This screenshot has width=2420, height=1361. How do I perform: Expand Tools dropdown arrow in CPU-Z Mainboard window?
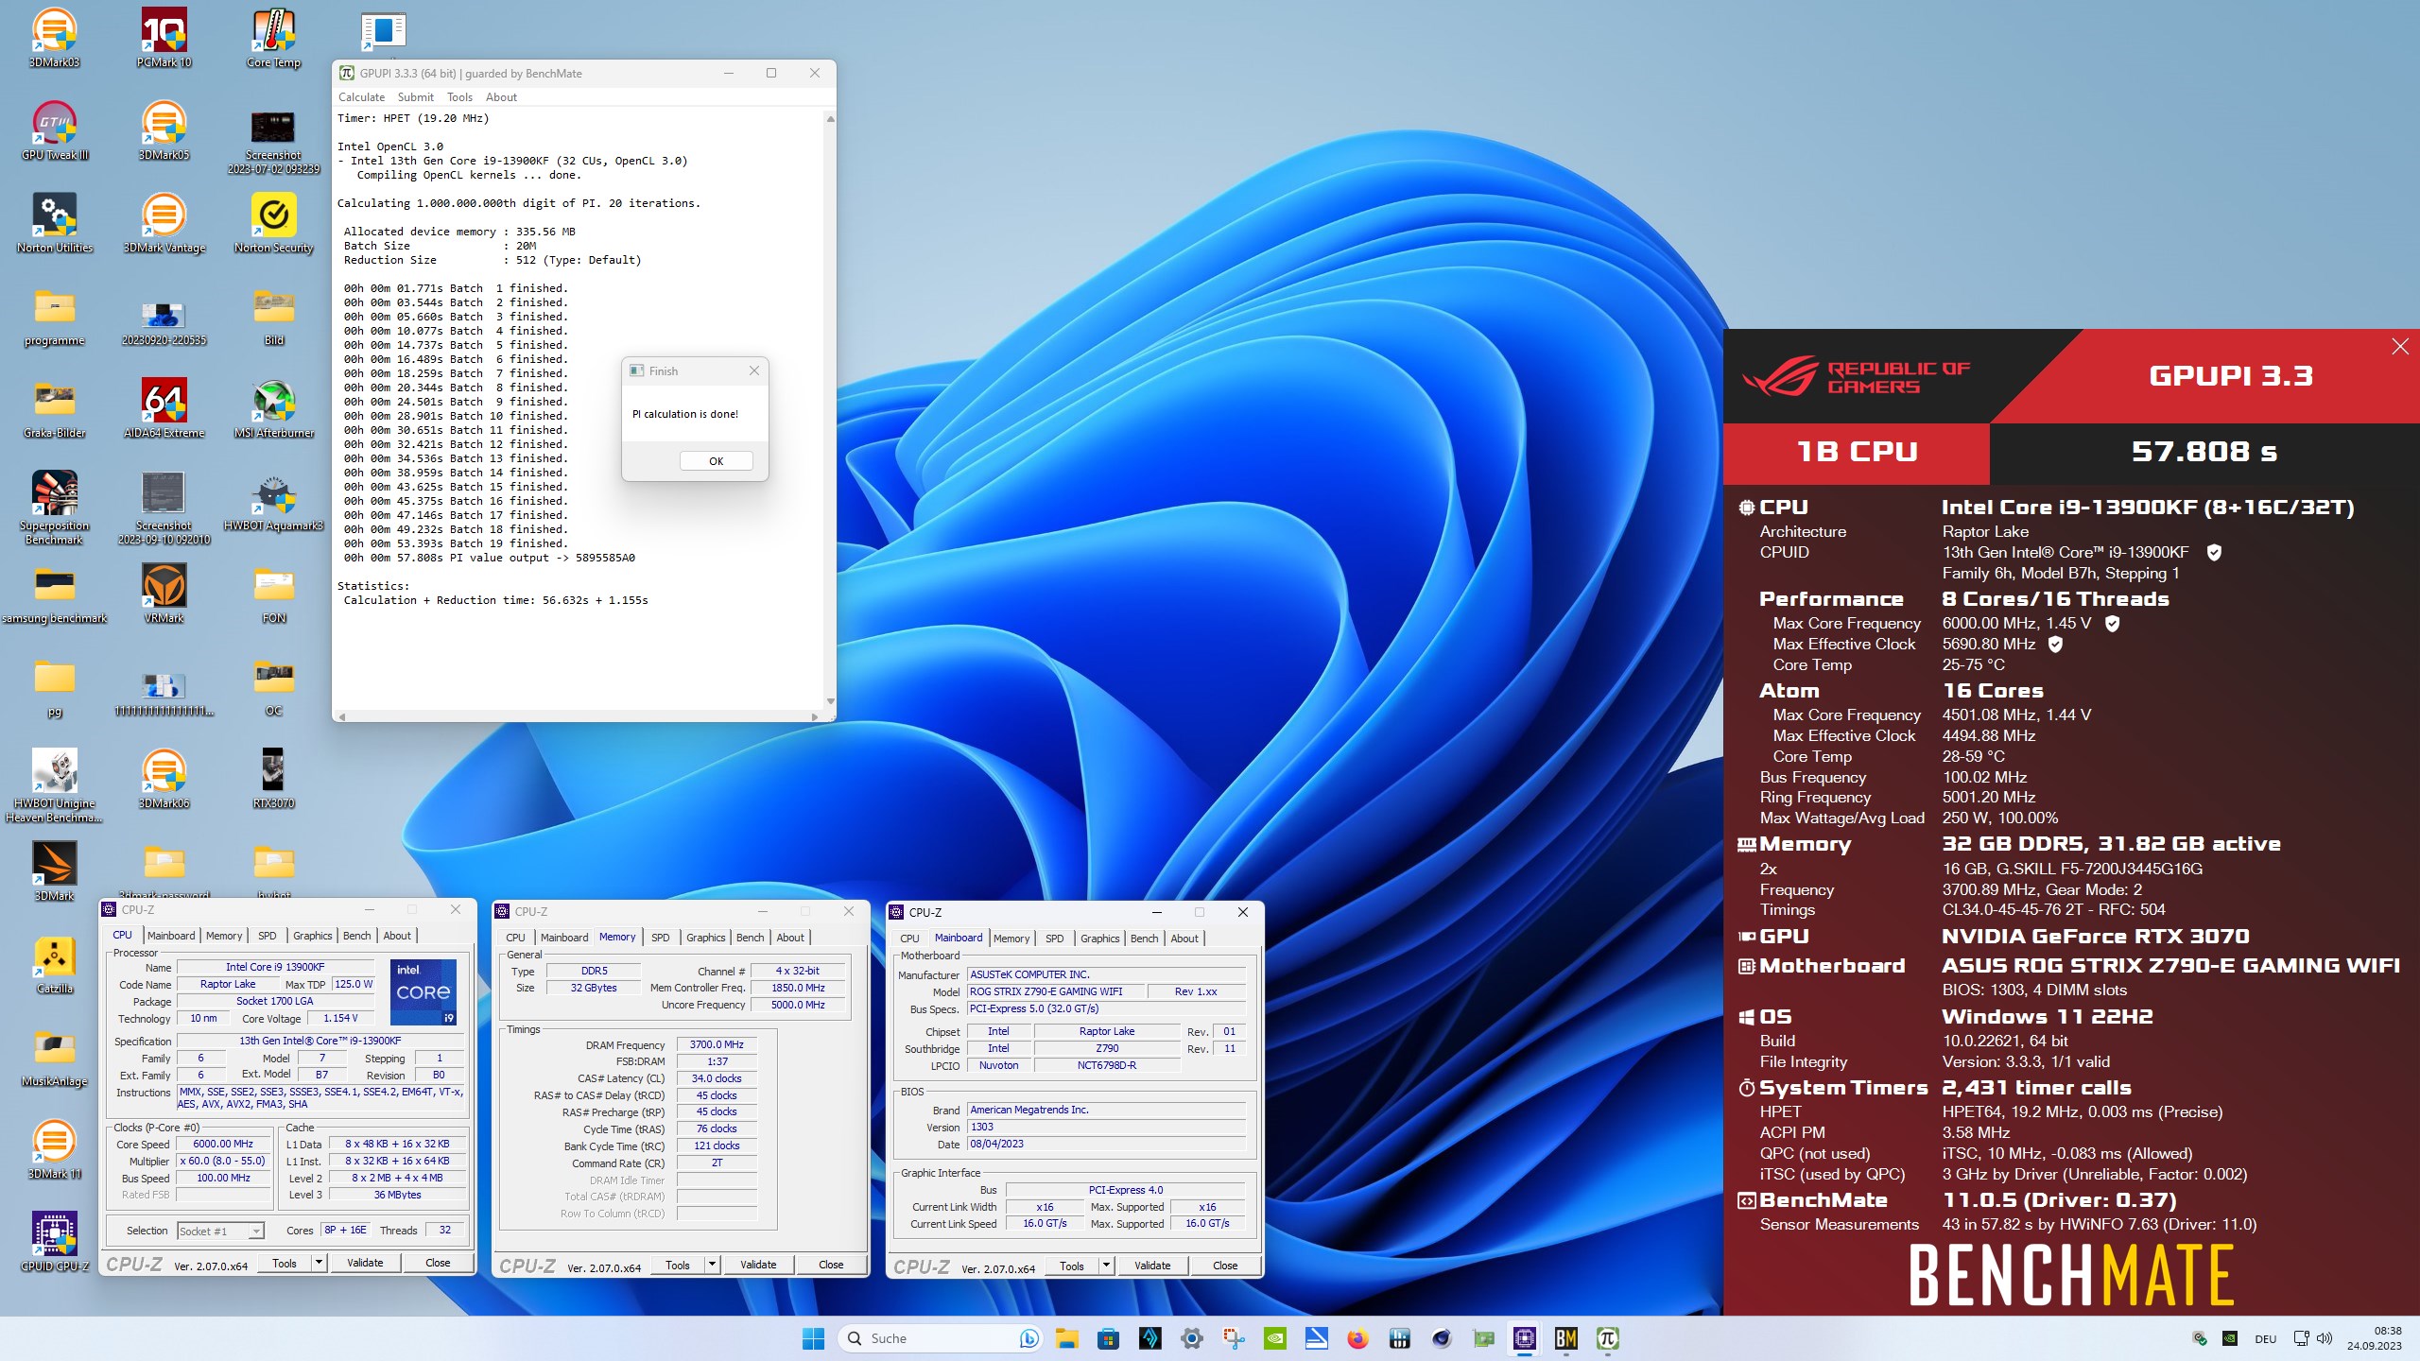point(1106,1266)
